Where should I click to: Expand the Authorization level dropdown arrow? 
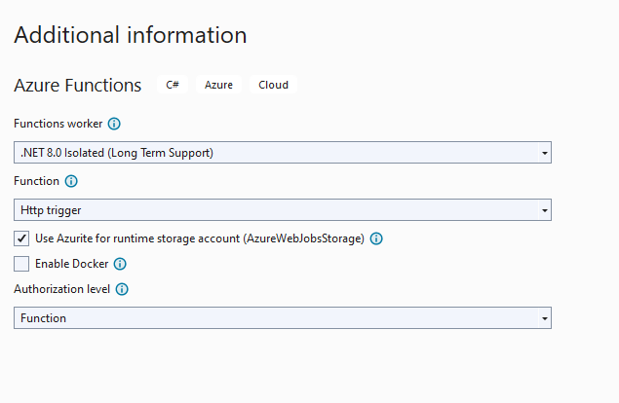(x=544, y=318)
